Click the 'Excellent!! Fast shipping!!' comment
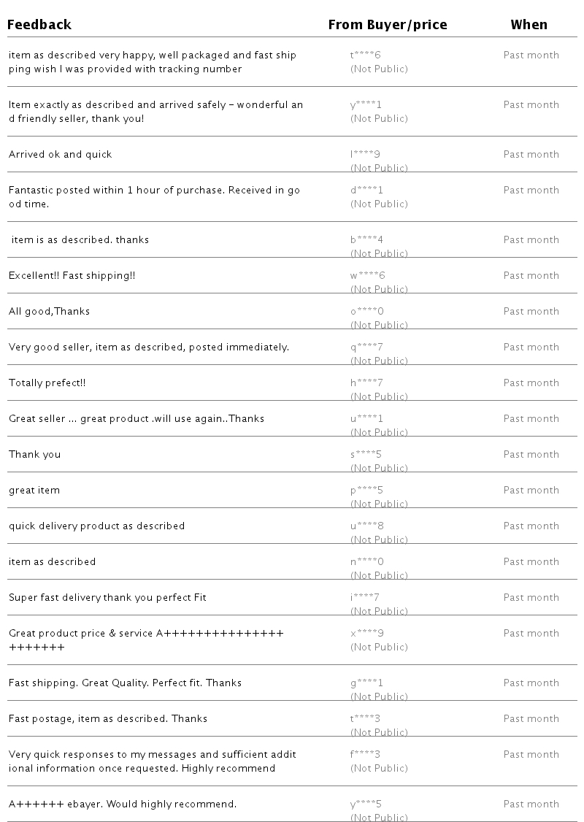Viewport: 584px width, 822px height. click(72, 276)
